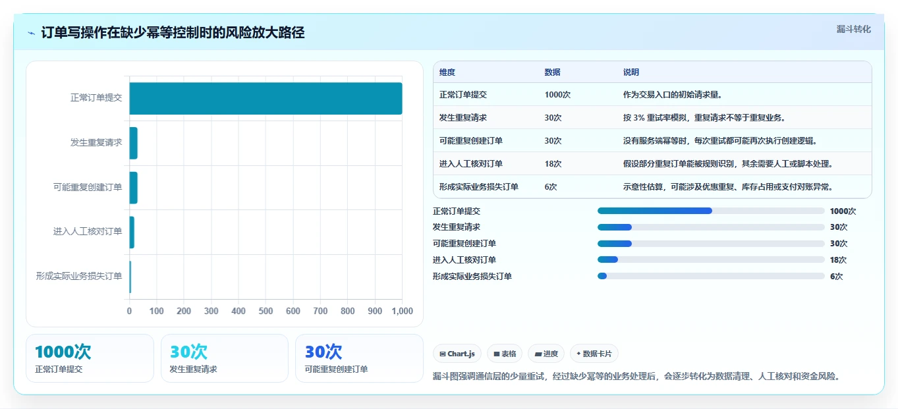Click the lightning icon beside the title

click(31, 33)
